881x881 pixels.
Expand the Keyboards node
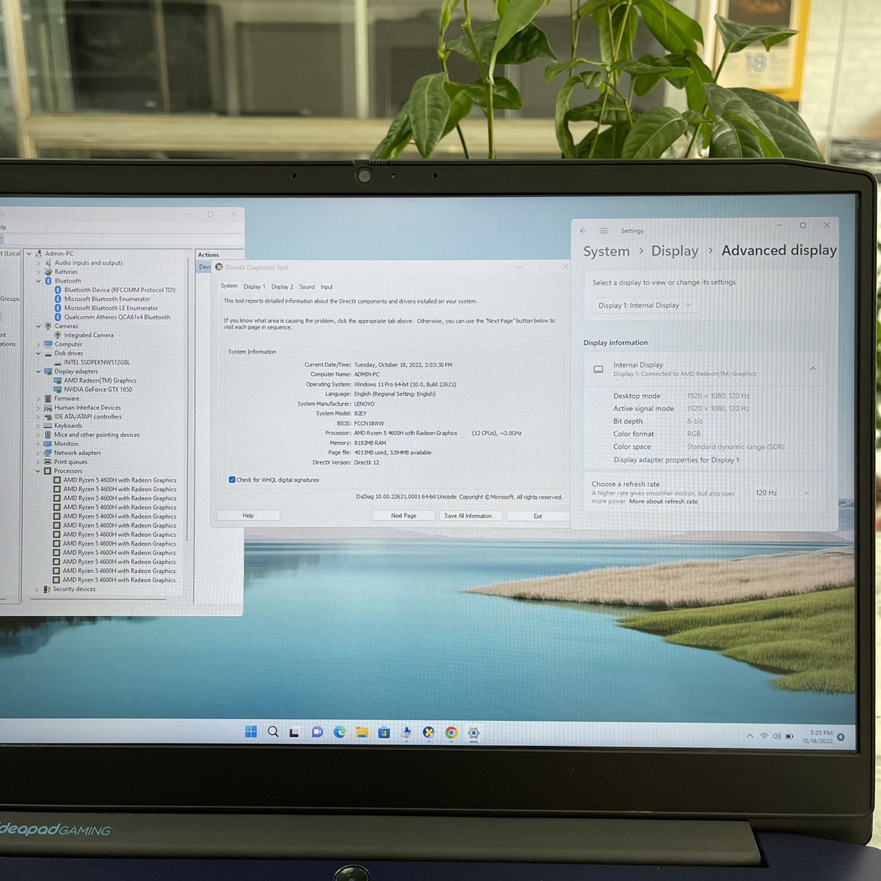(x=38, y=426)
